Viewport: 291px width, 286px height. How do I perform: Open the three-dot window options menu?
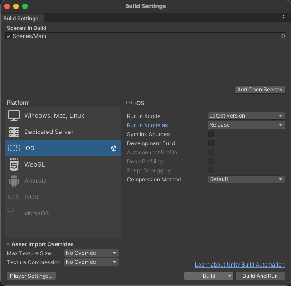pos(284,17)
